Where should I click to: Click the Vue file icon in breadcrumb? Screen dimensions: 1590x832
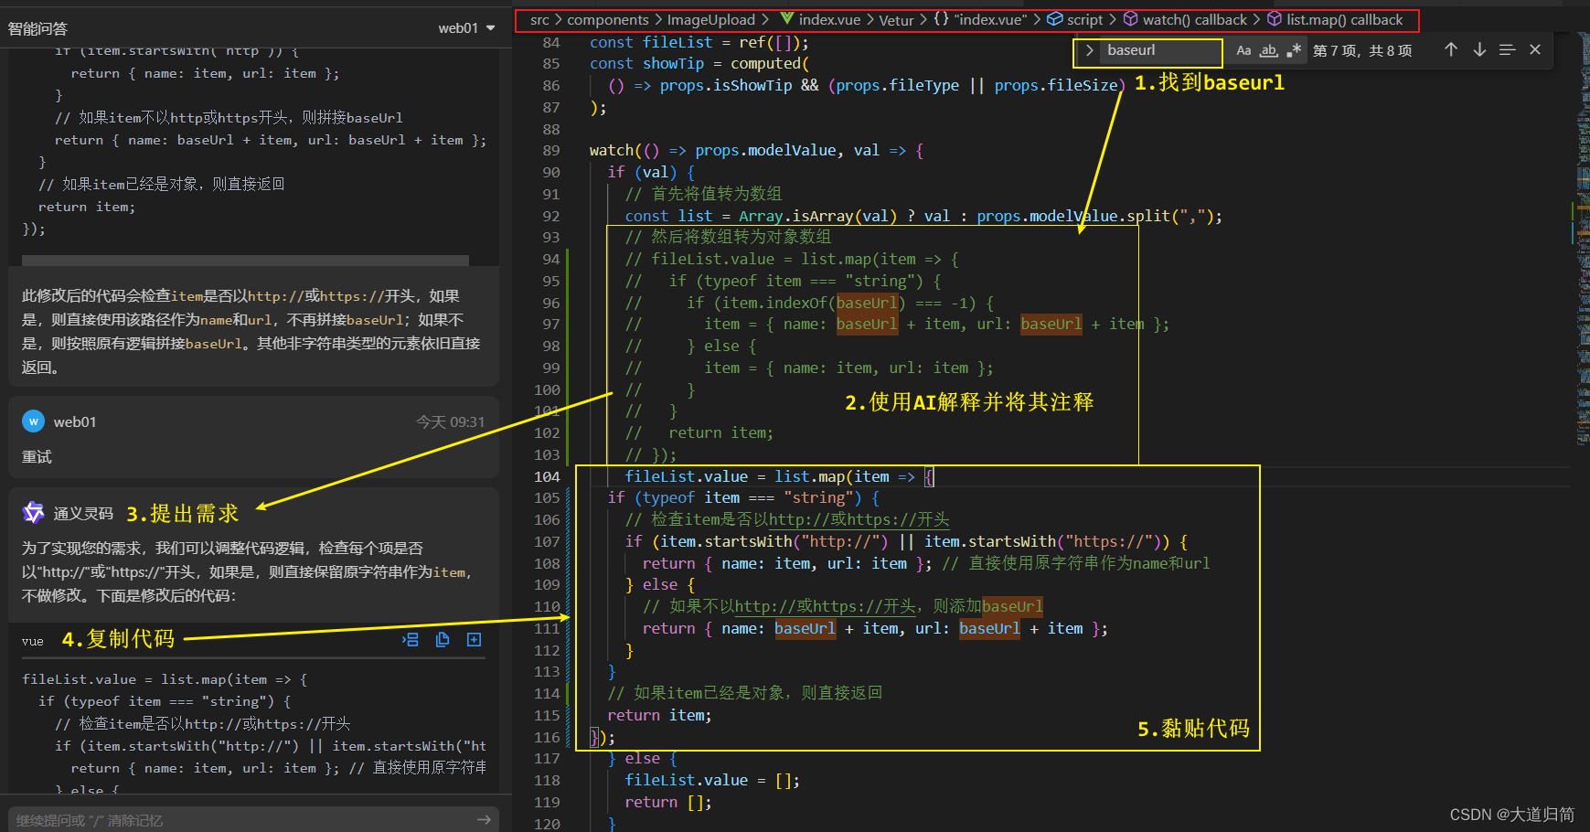786,19
